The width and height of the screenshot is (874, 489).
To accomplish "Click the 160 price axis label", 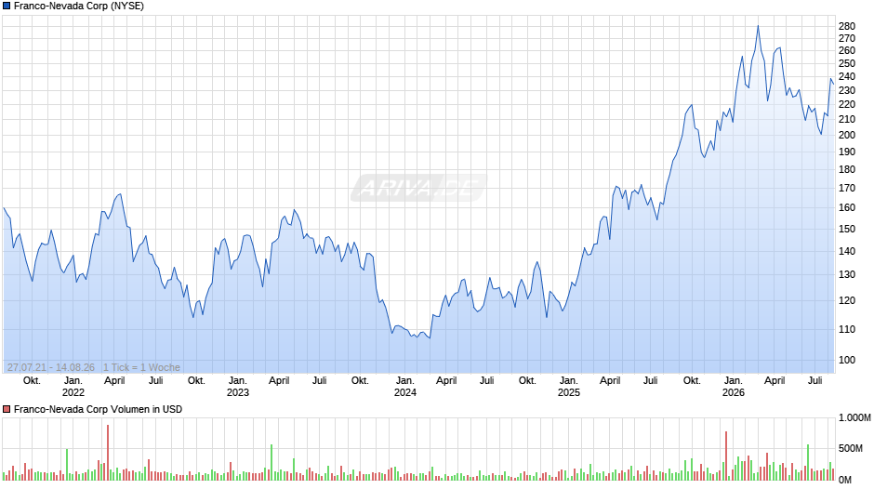I will pyautogui.click(x=847, y=207).
